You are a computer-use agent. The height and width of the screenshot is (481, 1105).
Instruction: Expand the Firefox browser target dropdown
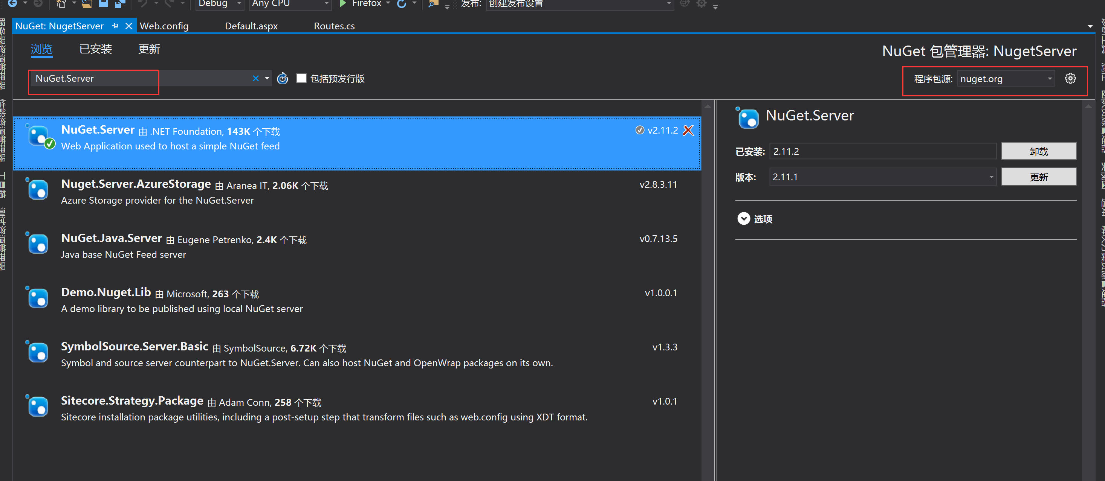[x=388, y=3]
